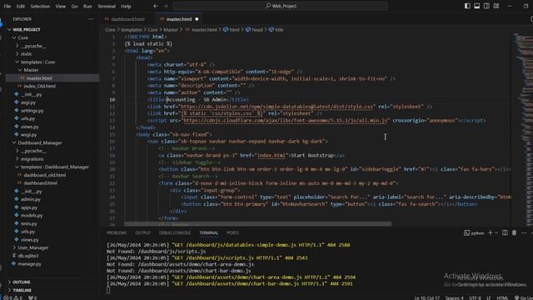Kill terminal with trash icon
Screen dimensions: 533x300
coord(515,233)
